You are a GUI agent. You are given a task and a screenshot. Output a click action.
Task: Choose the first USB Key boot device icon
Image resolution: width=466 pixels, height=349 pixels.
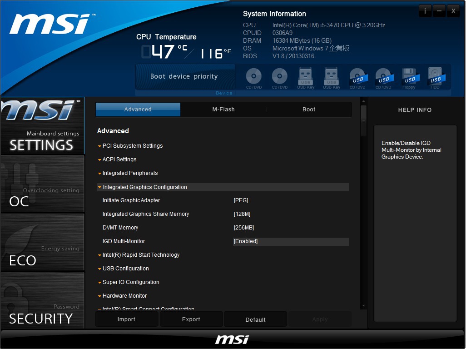(306, 78)
